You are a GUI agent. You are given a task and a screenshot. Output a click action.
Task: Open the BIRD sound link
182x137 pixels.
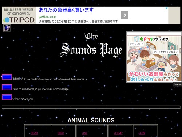[61, 133]
